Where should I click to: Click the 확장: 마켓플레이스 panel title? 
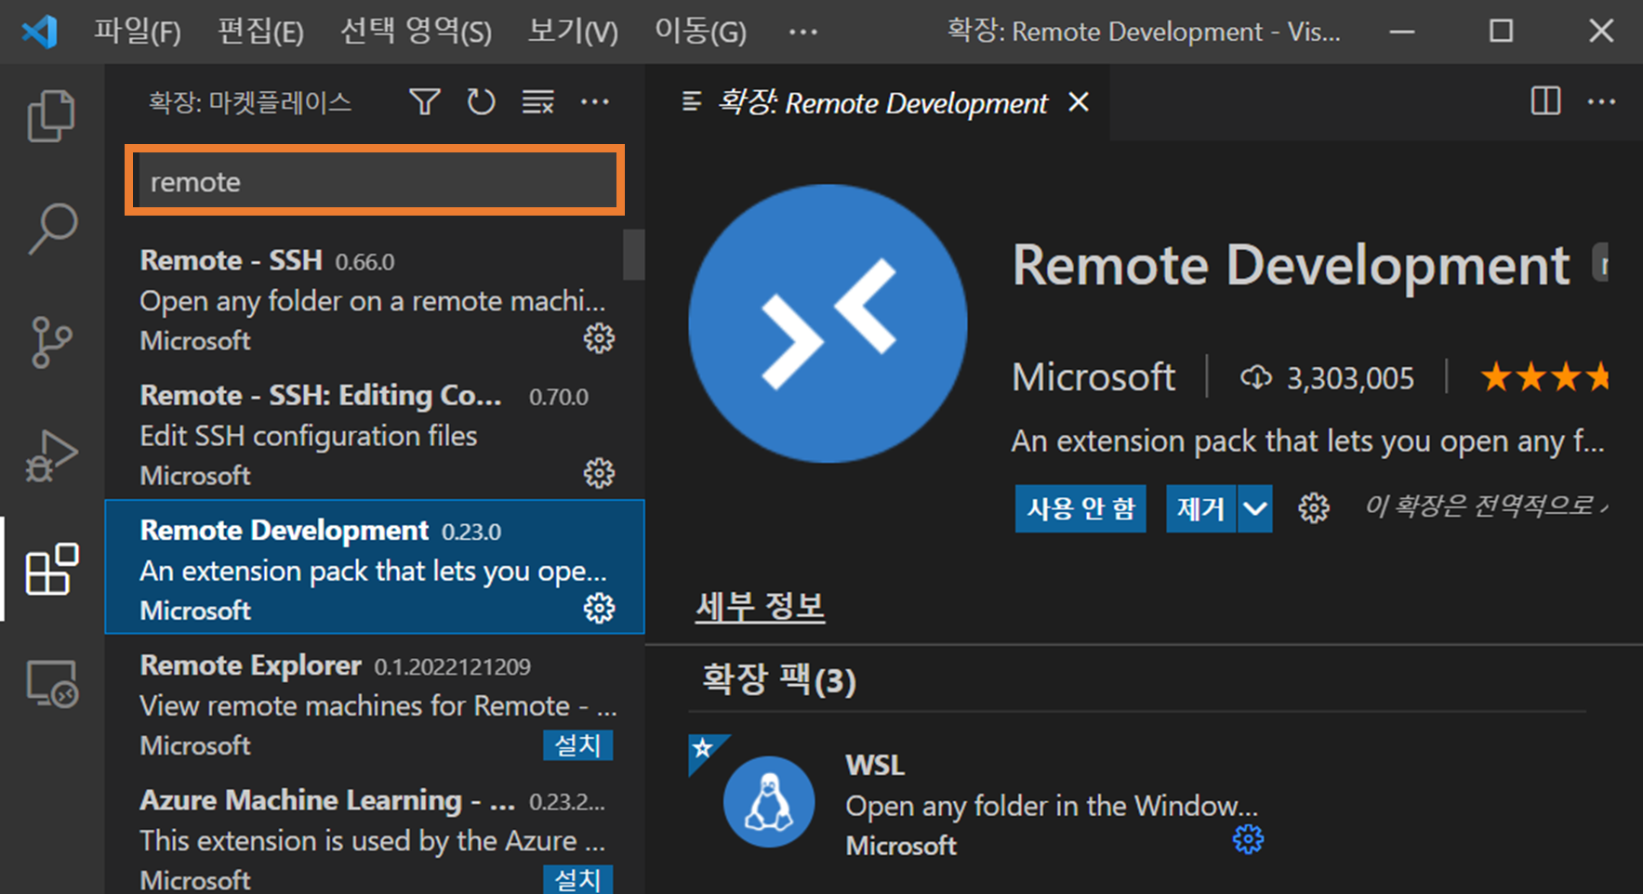(250, 101)
